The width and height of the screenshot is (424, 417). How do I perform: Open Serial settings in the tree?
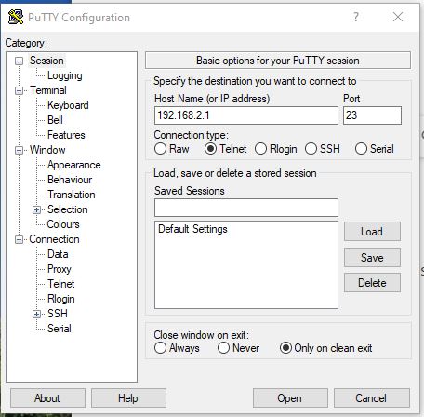60,329
